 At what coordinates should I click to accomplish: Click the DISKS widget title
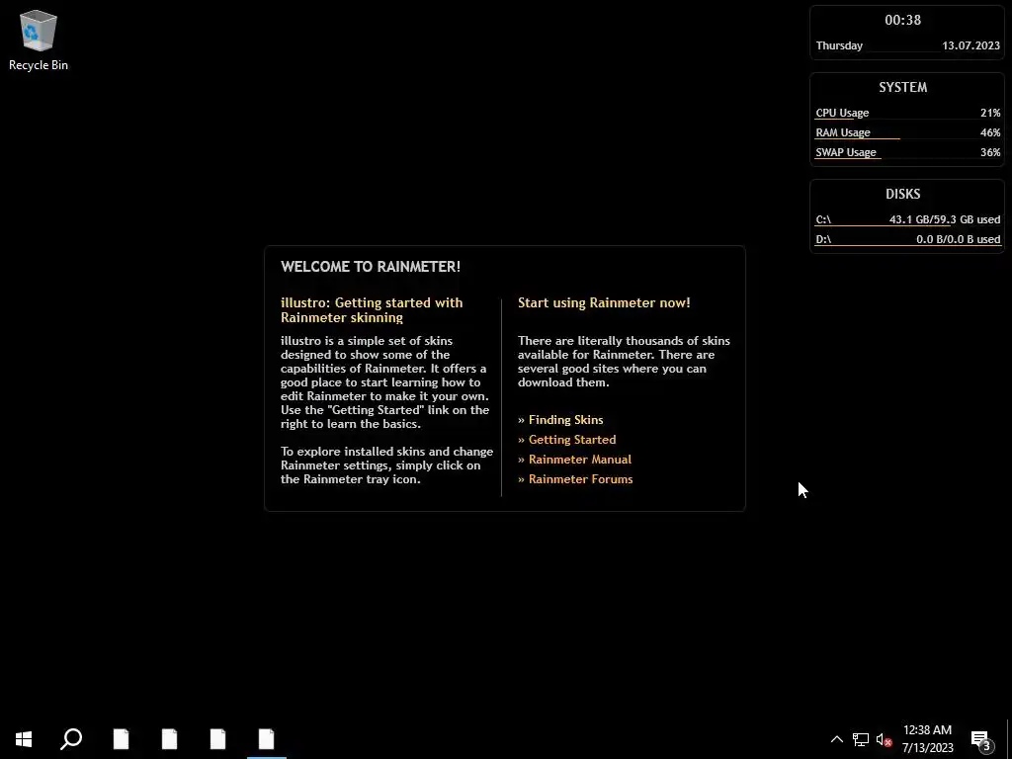pyautogui.click(x=902, y=194)
